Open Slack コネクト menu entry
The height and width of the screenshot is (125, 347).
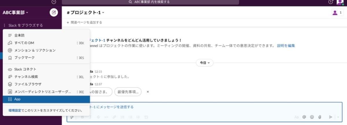click(x=46, y=69)
